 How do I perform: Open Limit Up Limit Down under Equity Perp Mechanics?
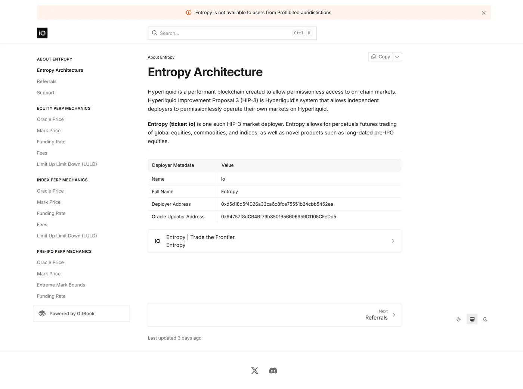67,164
